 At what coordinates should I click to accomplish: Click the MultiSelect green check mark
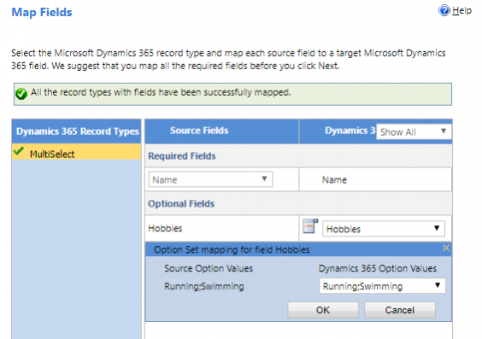pos(19,151)
